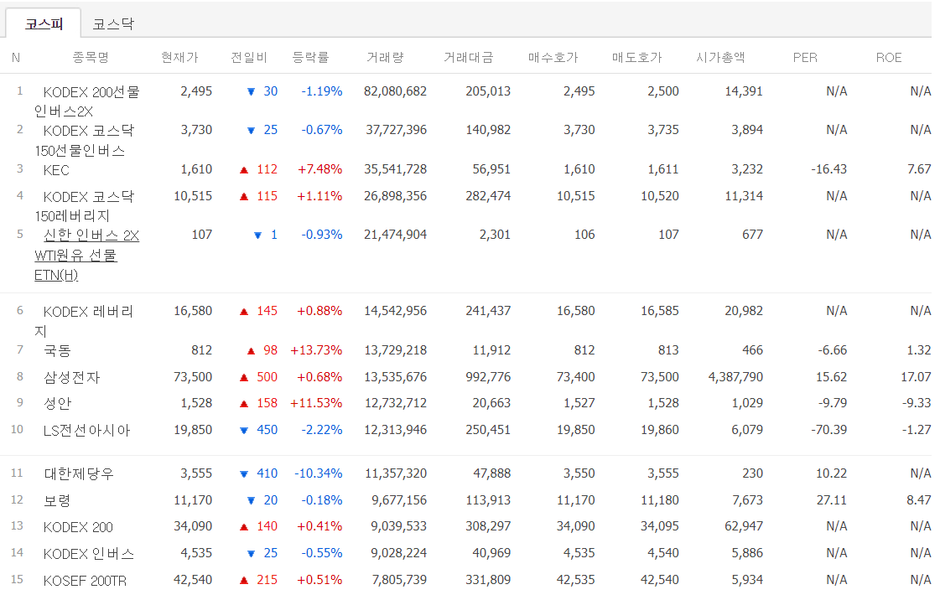
Task: Click KODEX 인버스 blue down arrow
Action: point(252,554)
